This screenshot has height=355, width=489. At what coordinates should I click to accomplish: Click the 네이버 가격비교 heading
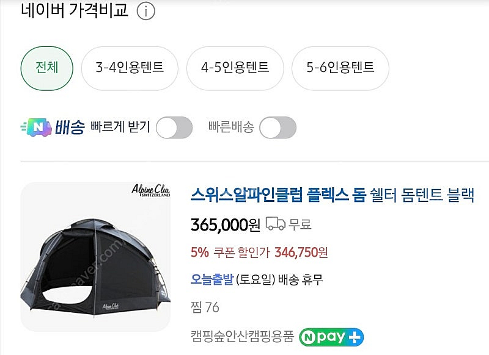75,10
